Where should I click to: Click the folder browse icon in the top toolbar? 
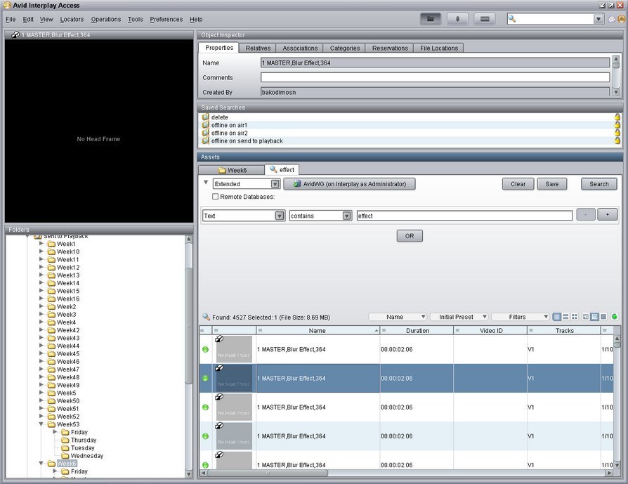(x=433, y=19)
